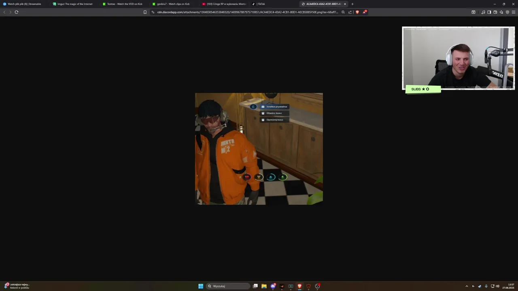Expand the hidden system tray icons chevron

(467, 286)
